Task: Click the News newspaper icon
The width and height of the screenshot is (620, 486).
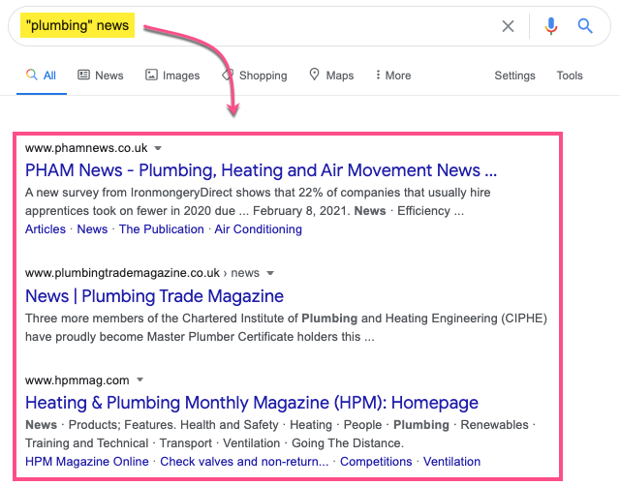Action: [x=83, y=75]
